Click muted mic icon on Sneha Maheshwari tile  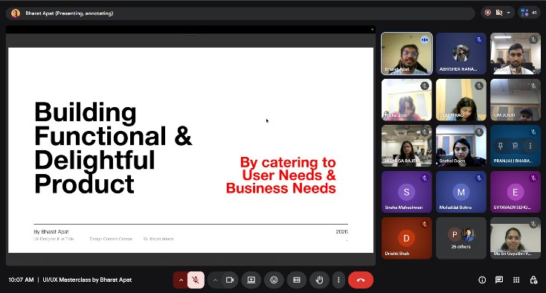(x=425, y=178)
